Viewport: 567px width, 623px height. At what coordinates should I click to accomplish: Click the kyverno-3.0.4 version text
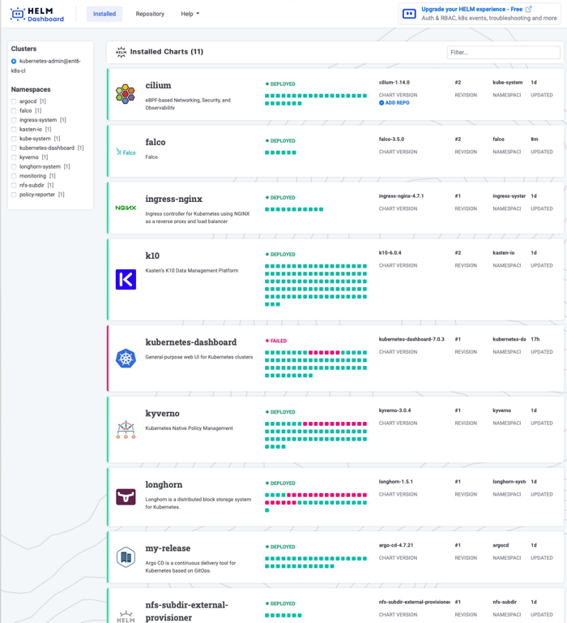[x=394, y=410]
